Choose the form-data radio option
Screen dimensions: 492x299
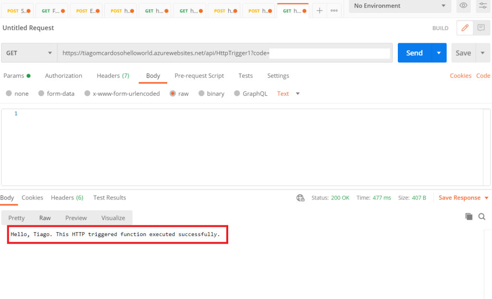click(x=41, y=94)
